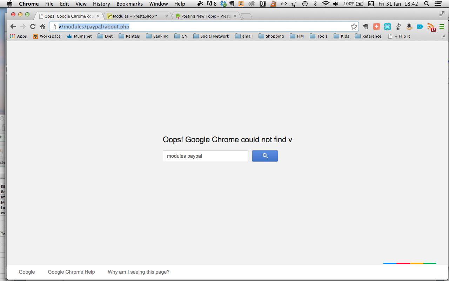This screenshot has width=449, height=281.
Task: Open the desk lamp extension icon
Action: (398, 27)
